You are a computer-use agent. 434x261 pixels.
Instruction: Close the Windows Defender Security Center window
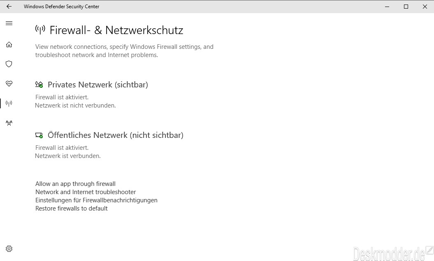425,7
